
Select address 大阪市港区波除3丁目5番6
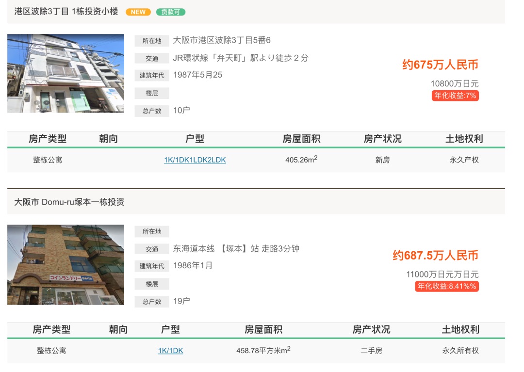point(222,40)
